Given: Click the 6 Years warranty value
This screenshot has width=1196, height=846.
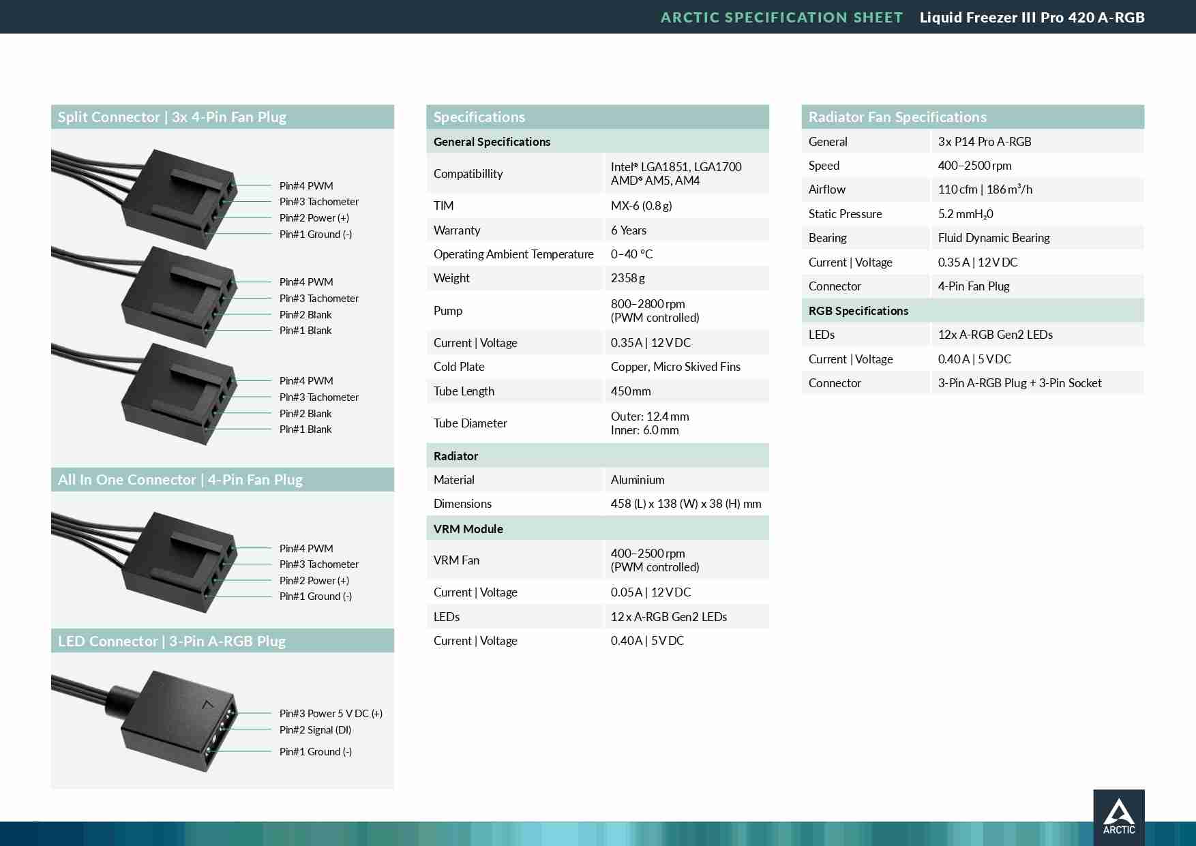Looking at the screenshot, I should [x=628, y=230].
